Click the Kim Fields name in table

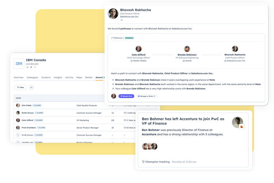27,105
